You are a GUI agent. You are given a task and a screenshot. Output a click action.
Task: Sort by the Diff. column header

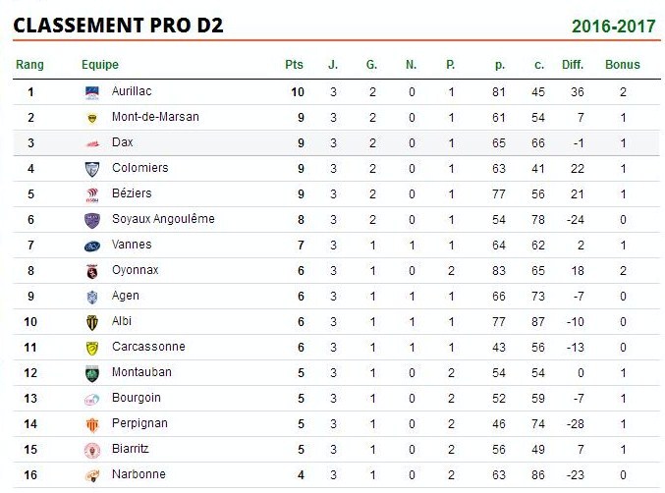click(573, 65)
